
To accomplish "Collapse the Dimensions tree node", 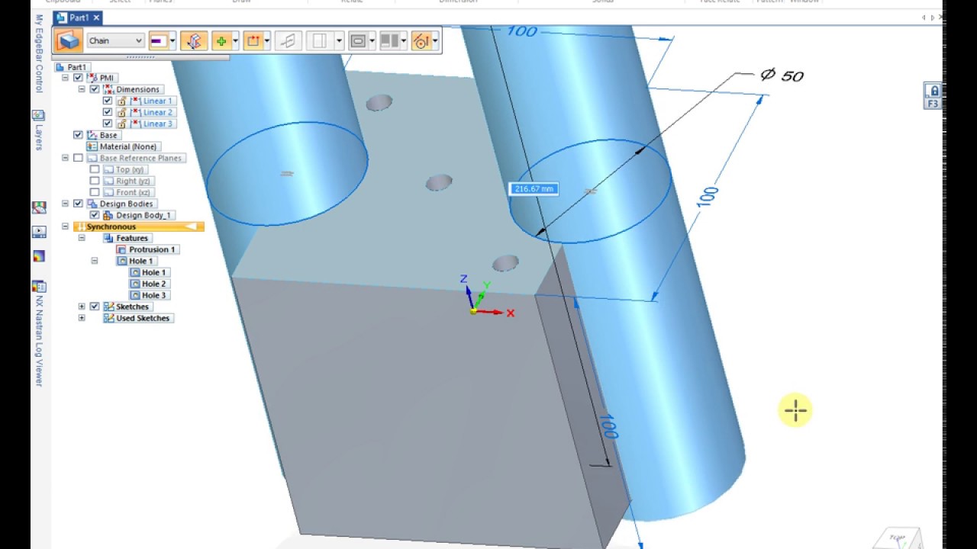I will [x=82, y=89].
